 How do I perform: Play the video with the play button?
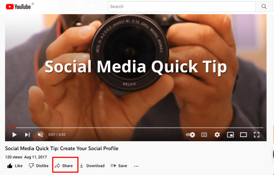14,135
